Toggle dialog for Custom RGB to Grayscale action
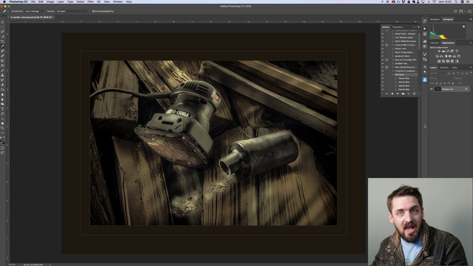Image resolution: width=473 pixels, height=266 pixels. (x=387, y=45)
